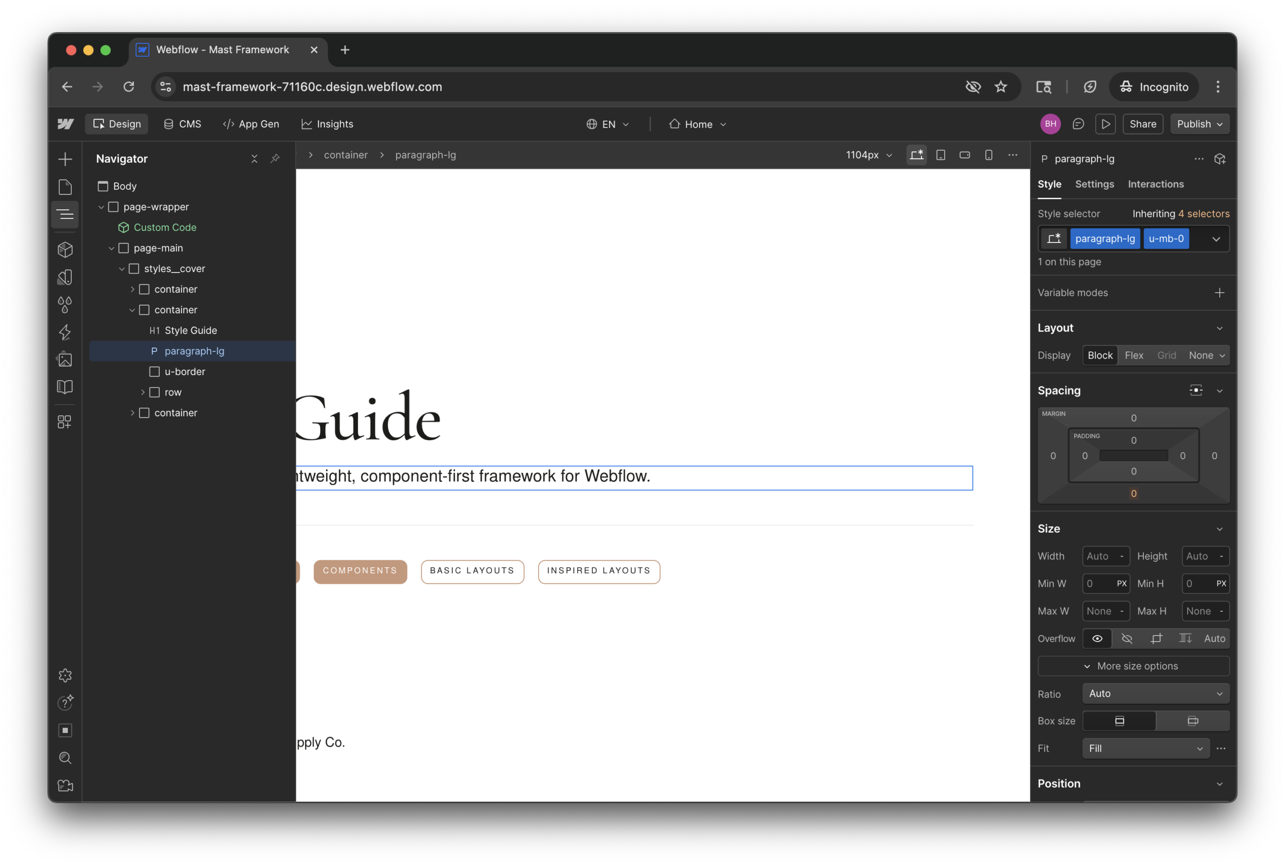
Task: Switch to the tablet breakpoint
Action: click(941, 155)
